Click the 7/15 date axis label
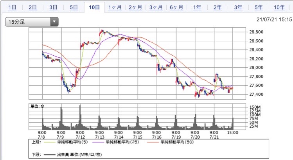 pyautogui.click(x=138, y=137)
